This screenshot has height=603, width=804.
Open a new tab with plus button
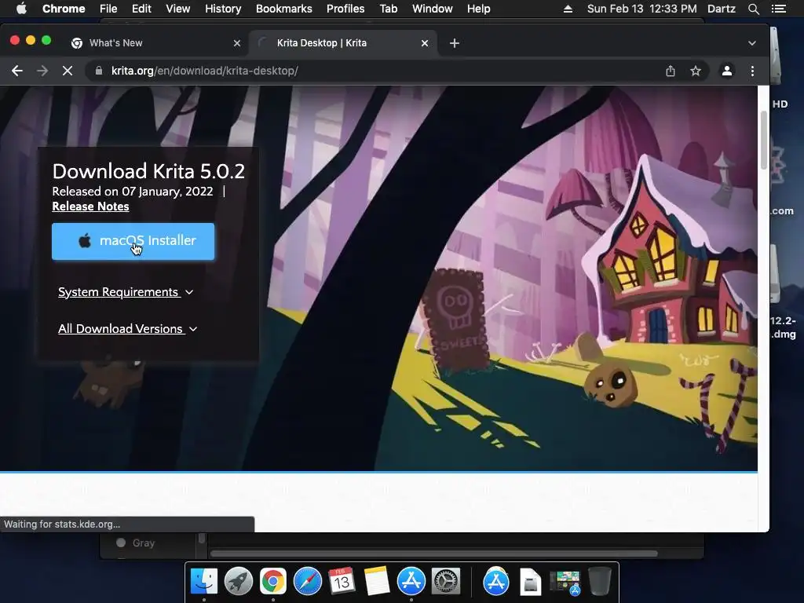(x=455, y=43)
